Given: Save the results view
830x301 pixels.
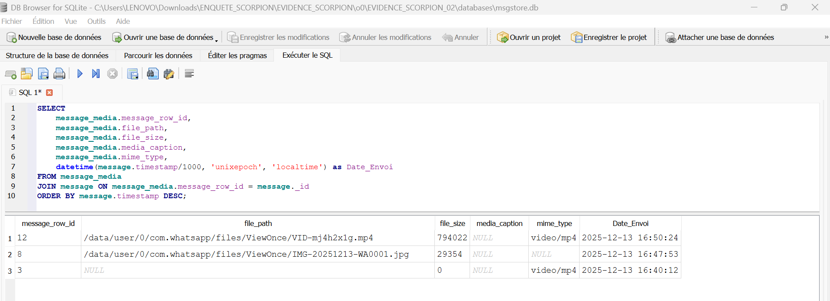Looking at the screenshot, I should click(133, 74).
